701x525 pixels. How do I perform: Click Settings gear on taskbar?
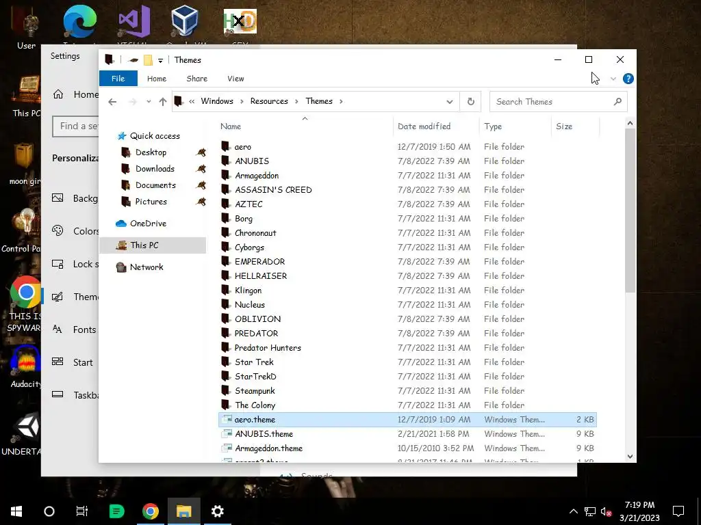click(217, 511)
